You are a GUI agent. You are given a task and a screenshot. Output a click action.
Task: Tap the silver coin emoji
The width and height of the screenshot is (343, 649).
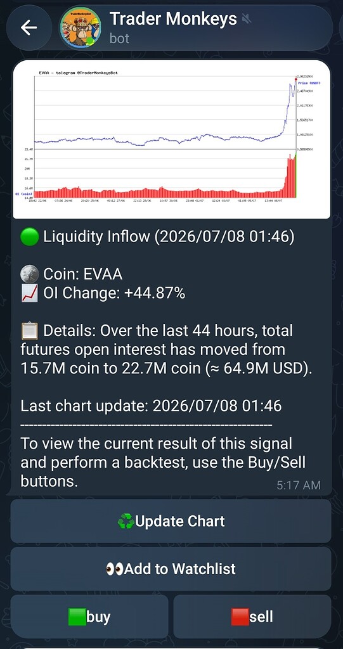tap(29, 274)
